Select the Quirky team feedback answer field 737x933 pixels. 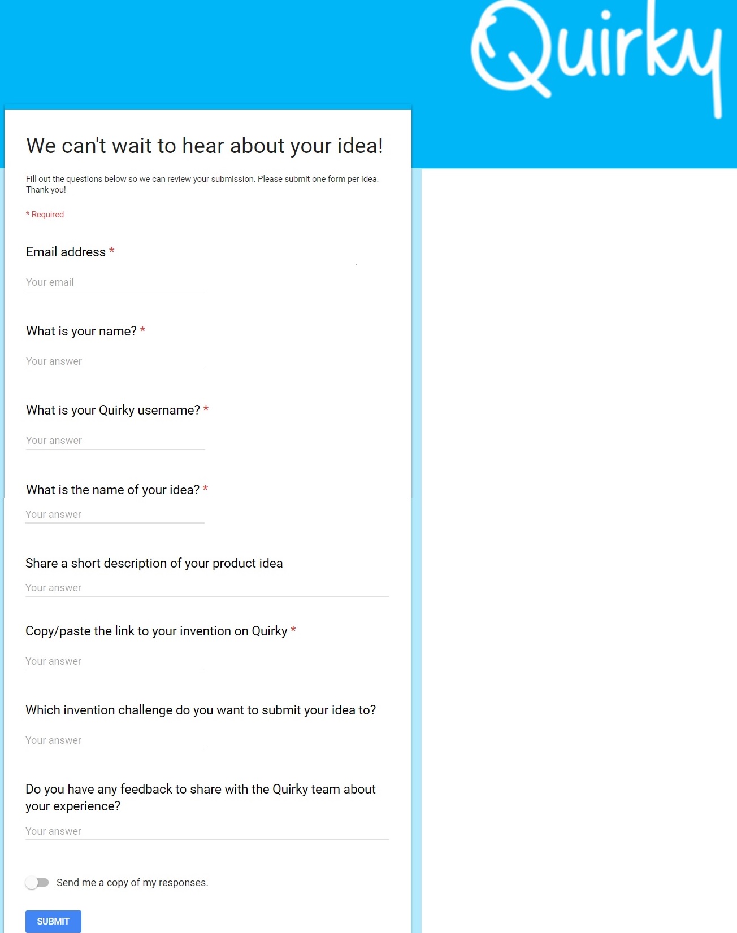pos(207,831)
